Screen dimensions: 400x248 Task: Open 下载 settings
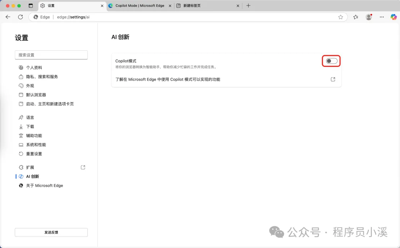30,126
